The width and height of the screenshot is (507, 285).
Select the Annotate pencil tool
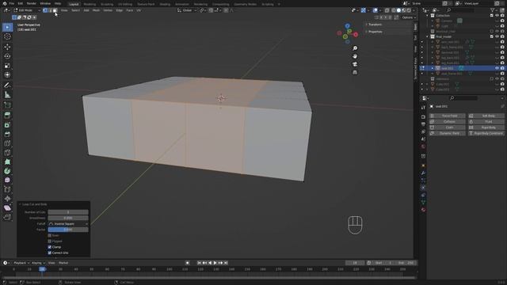click(x=7, y=85)
